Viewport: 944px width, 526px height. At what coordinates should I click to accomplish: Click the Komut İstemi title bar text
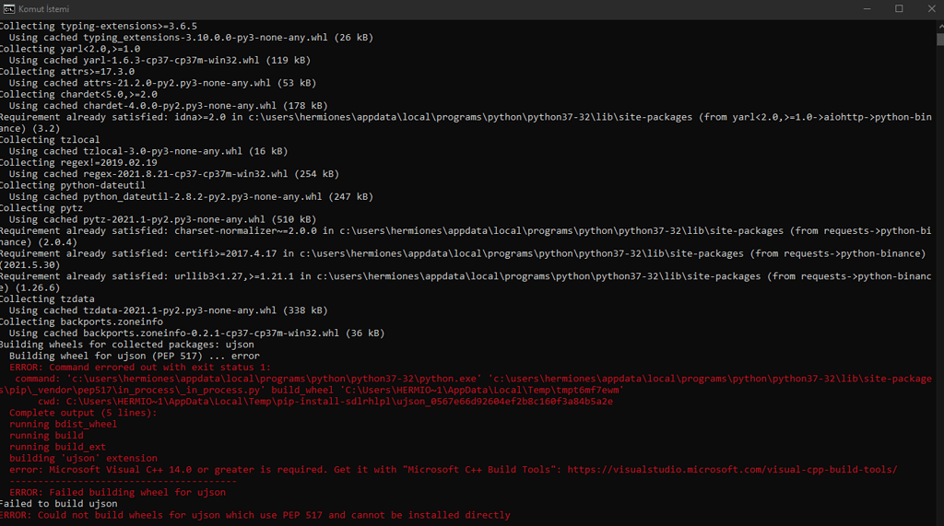pyautogui.click(x=44, y=9)
